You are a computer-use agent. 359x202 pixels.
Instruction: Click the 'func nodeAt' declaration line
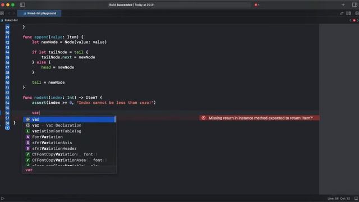(62, 98)
